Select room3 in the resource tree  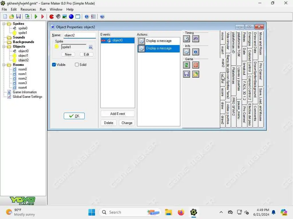coord(22,83)
